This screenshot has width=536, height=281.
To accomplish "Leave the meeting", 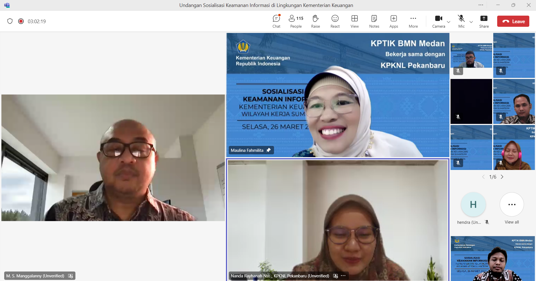I will [x=513, y=21].
